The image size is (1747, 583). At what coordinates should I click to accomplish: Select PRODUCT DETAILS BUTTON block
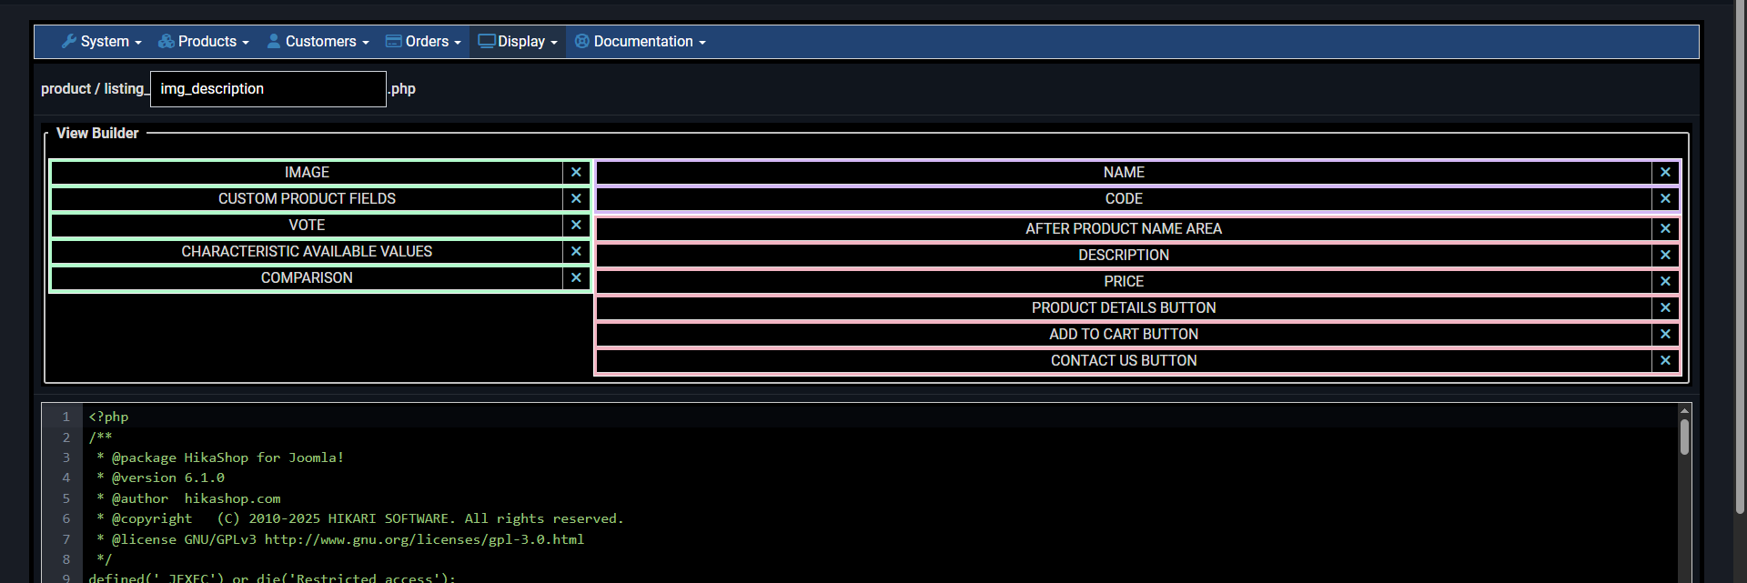(x=1124, y=308)
